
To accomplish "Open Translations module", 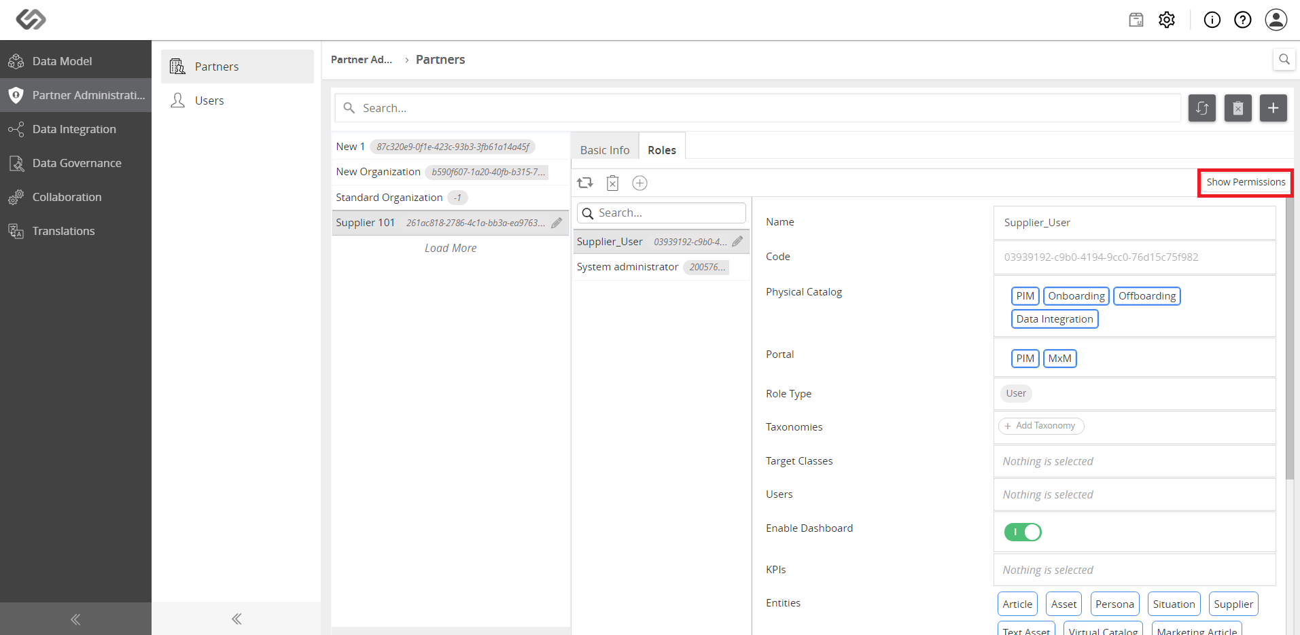I will tap(75, 231).
